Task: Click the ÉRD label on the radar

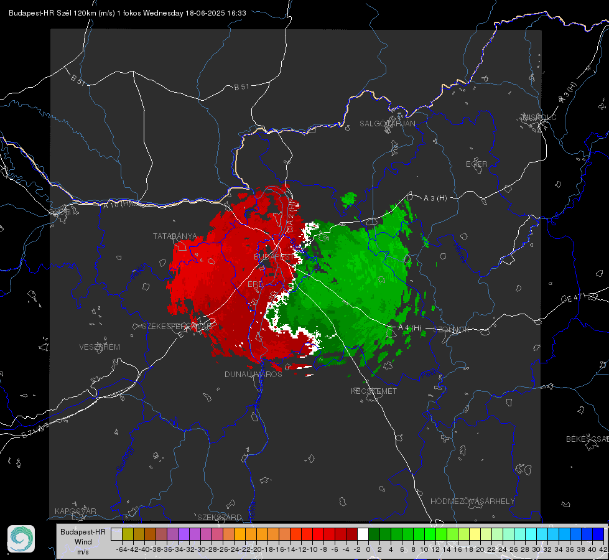Action: [x=255, y=284]
